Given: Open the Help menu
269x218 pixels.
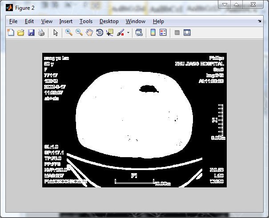Looking at the screenshot, I should tap(158, 21).
